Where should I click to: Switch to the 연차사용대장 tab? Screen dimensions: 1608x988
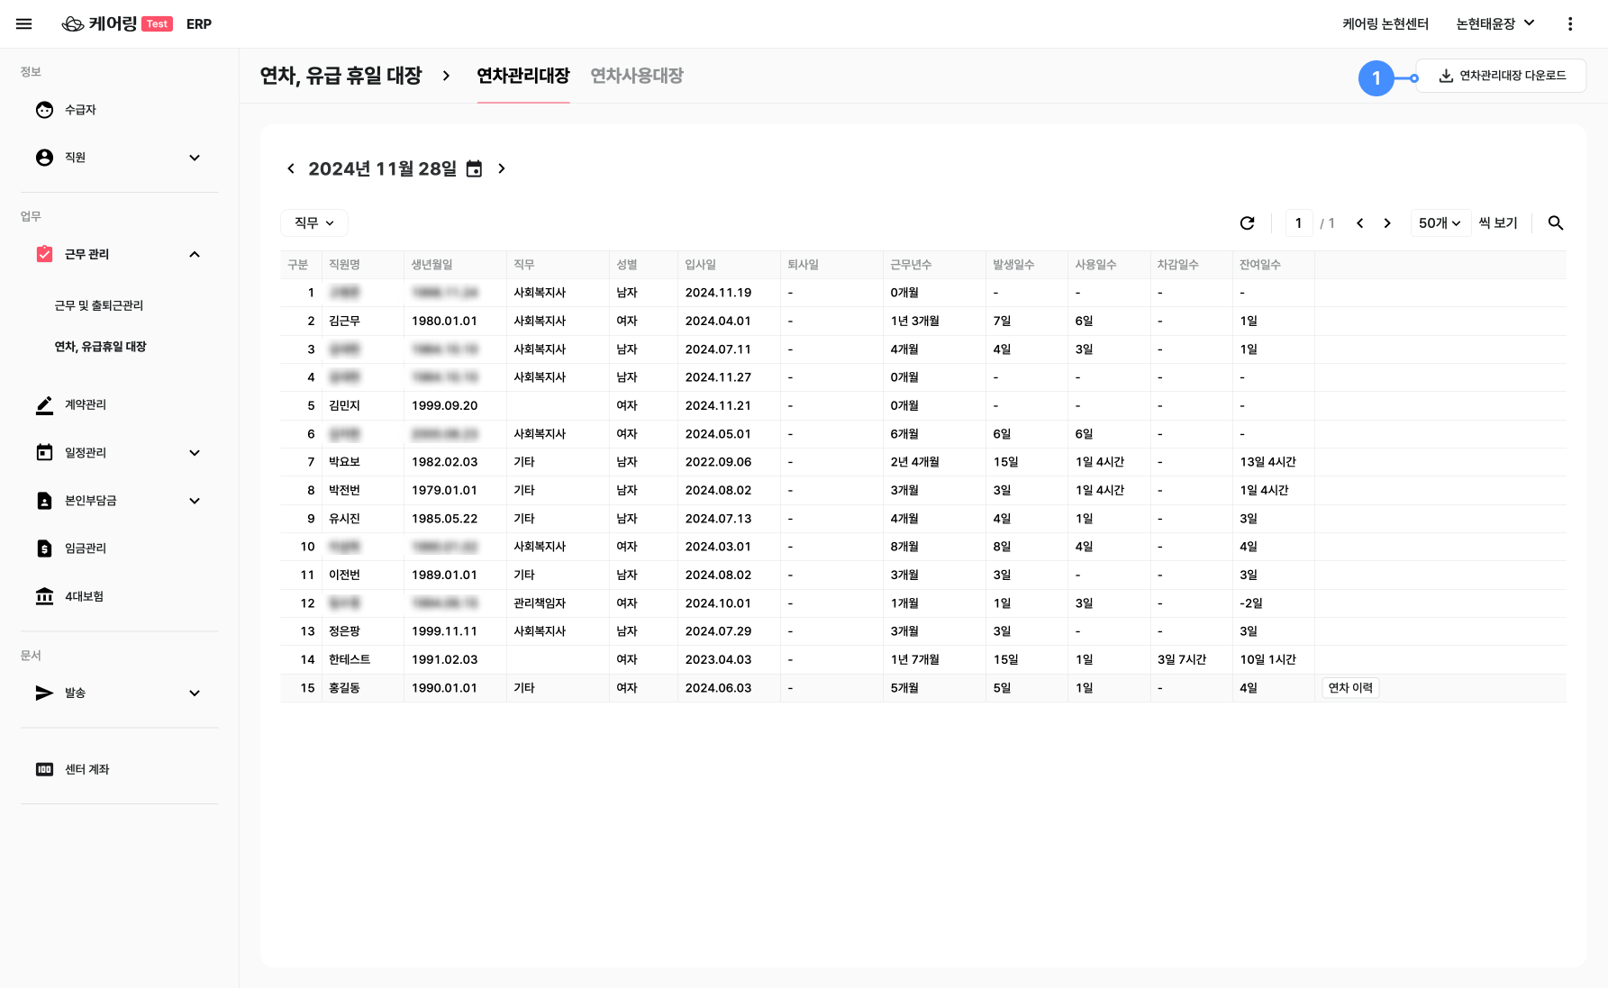pos(636,76)
